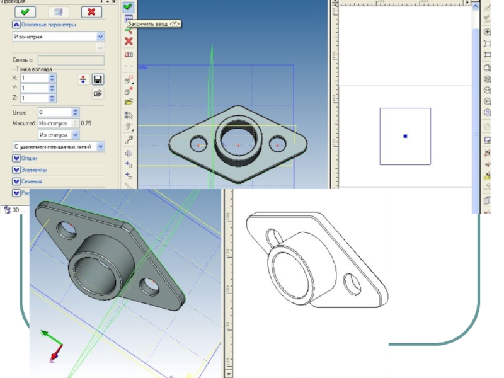Click the zoom-in magnifier icon on right toolbar

point(487,32)
